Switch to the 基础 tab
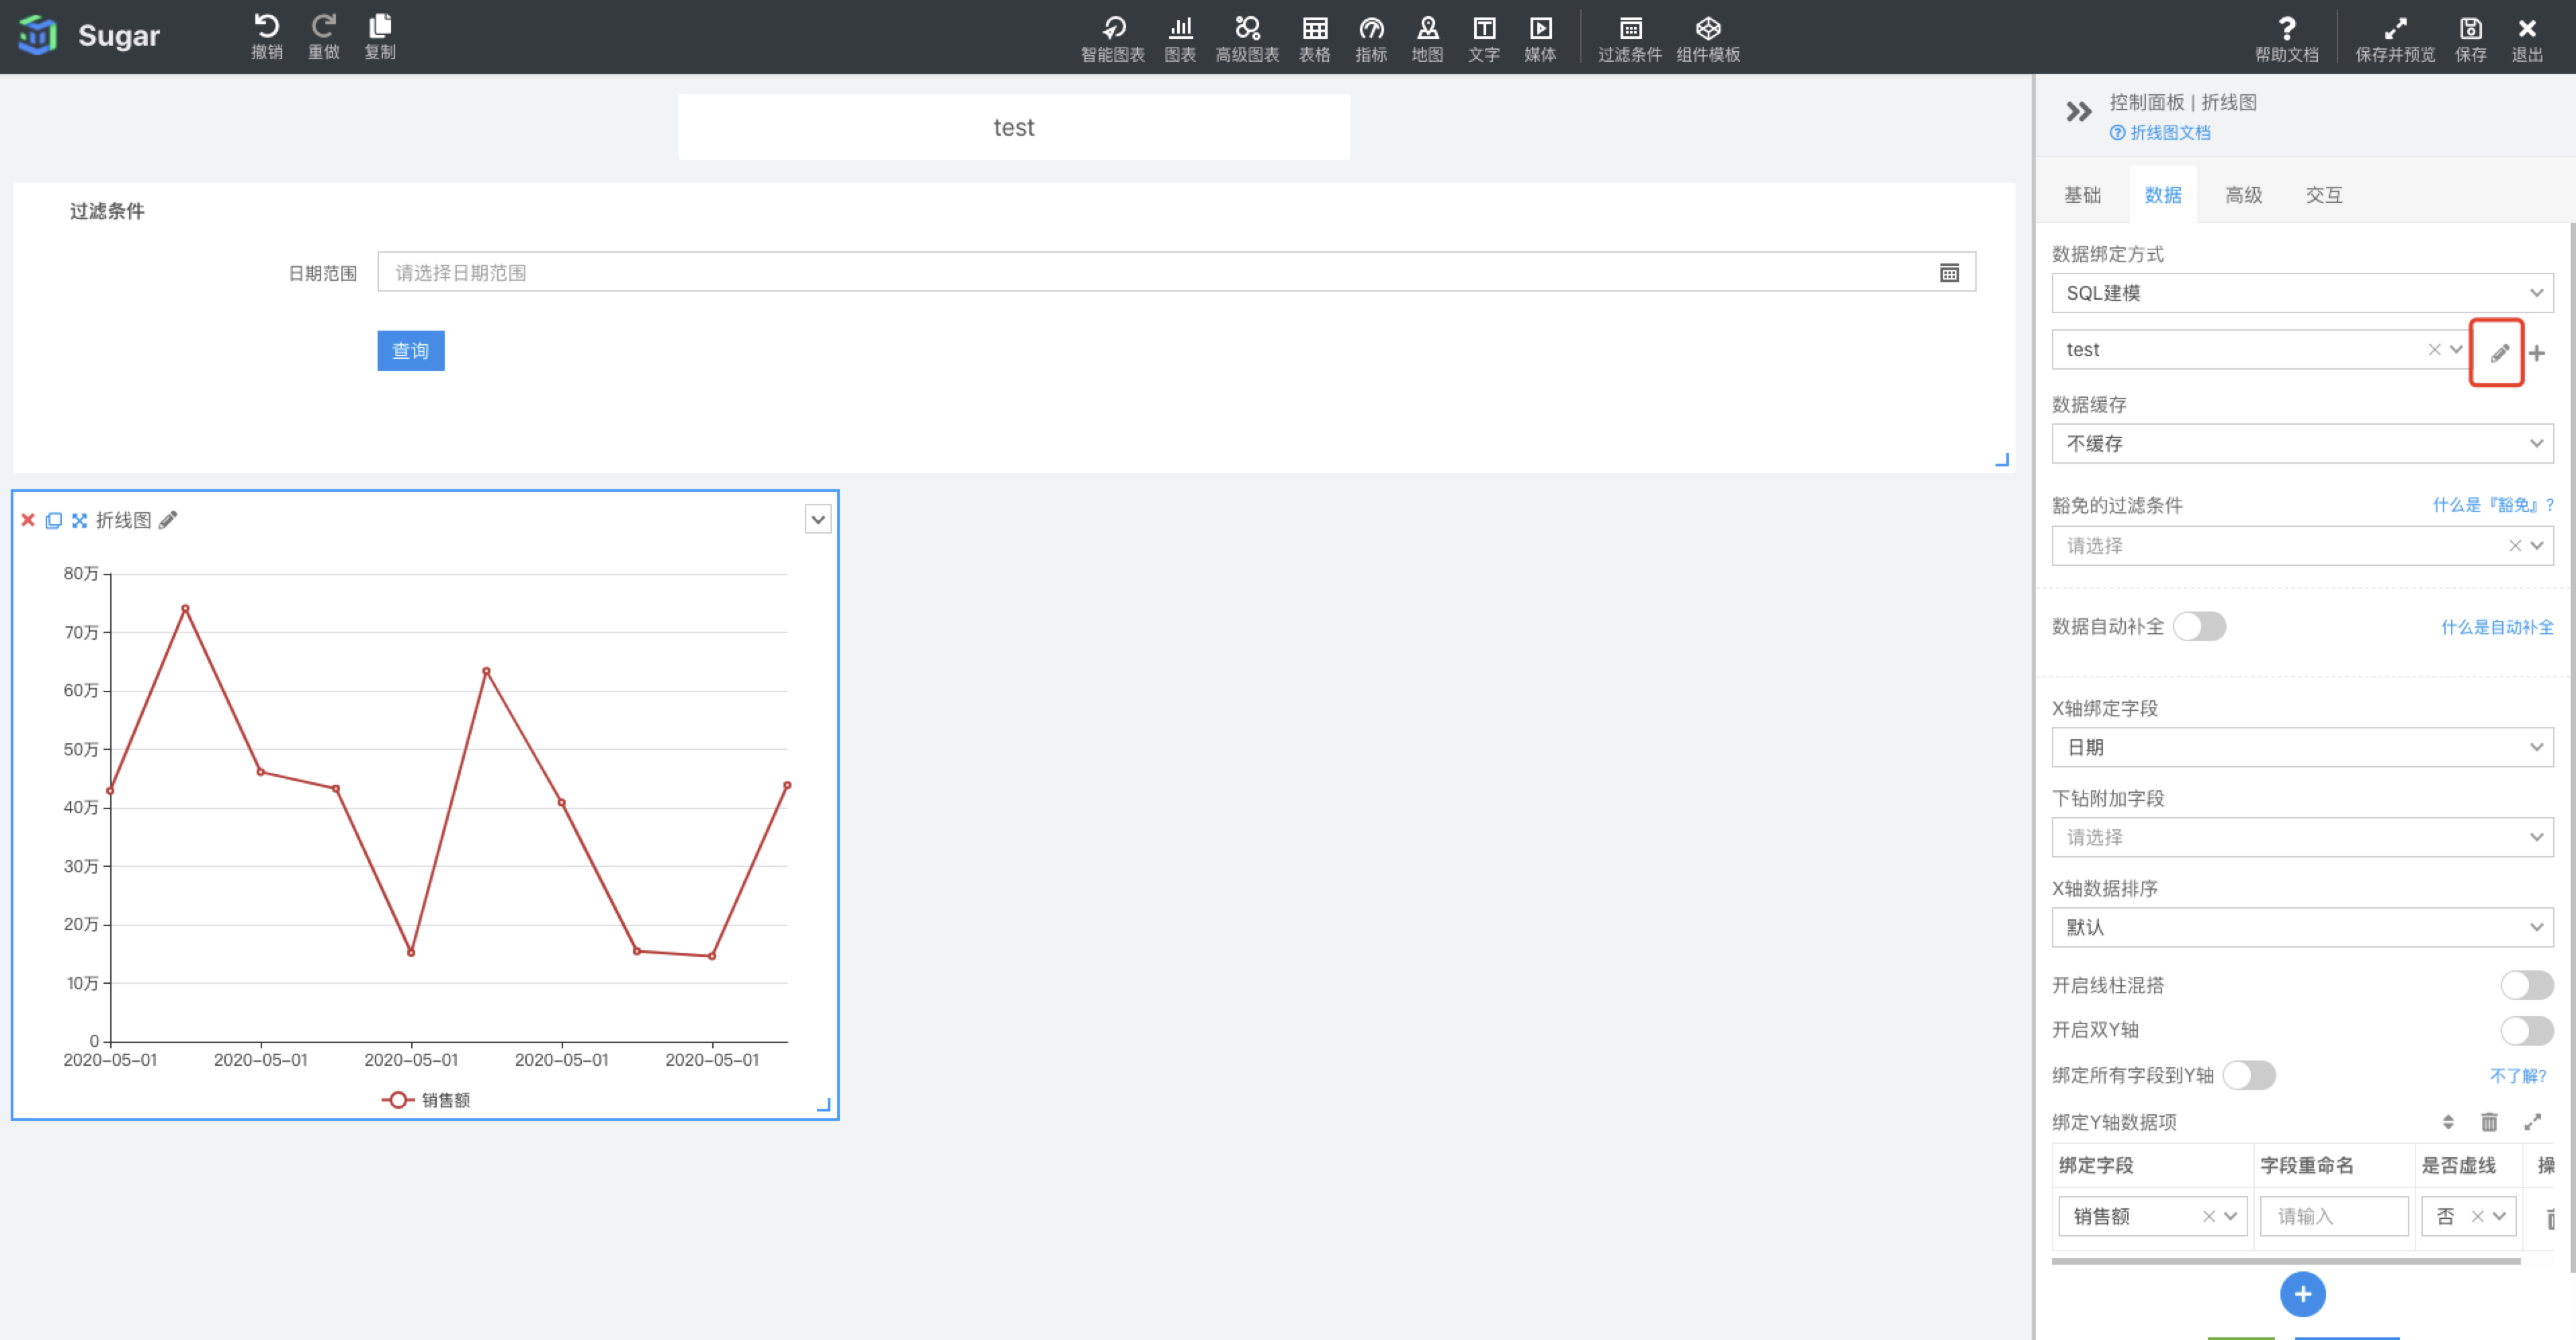The height and width of the screenshot is (1340, 2576). (2082, 195)
